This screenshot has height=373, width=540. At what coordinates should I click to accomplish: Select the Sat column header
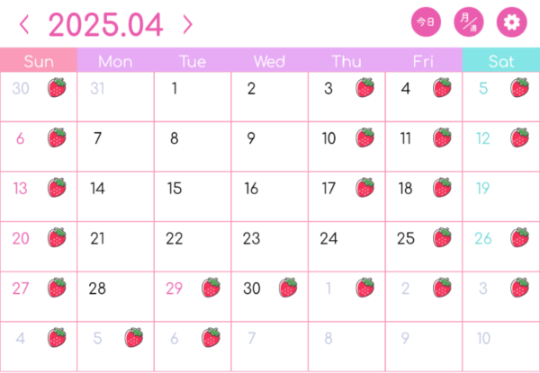501,60
